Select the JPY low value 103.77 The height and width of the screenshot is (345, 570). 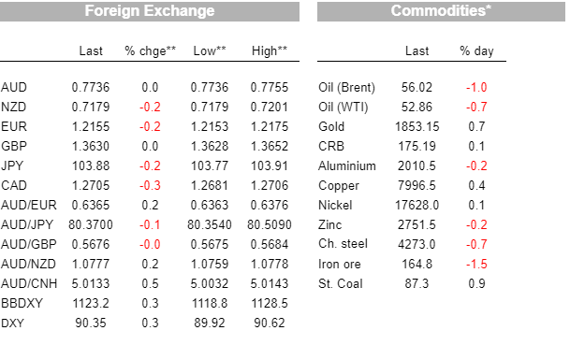[x=210, y=166]
